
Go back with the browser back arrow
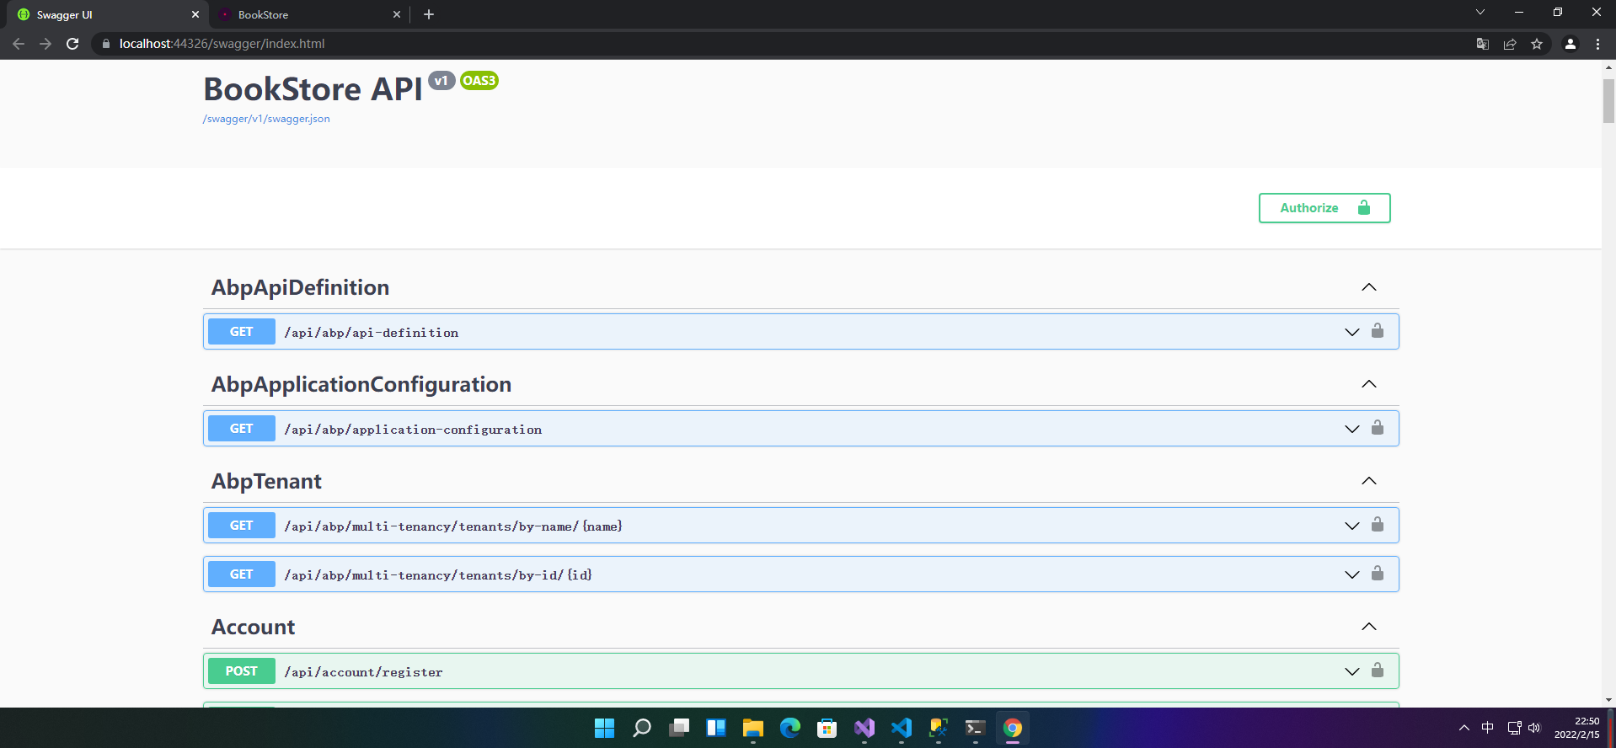[19, 44]
